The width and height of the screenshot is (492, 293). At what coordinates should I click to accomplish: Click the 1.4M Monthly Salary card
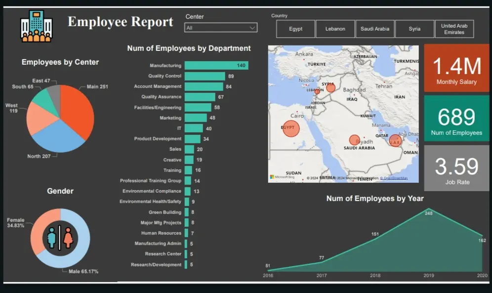pyautogui.click(x=456, y=68)
